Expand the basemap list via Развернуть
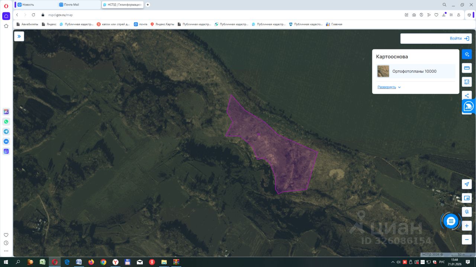 [389, 87]
